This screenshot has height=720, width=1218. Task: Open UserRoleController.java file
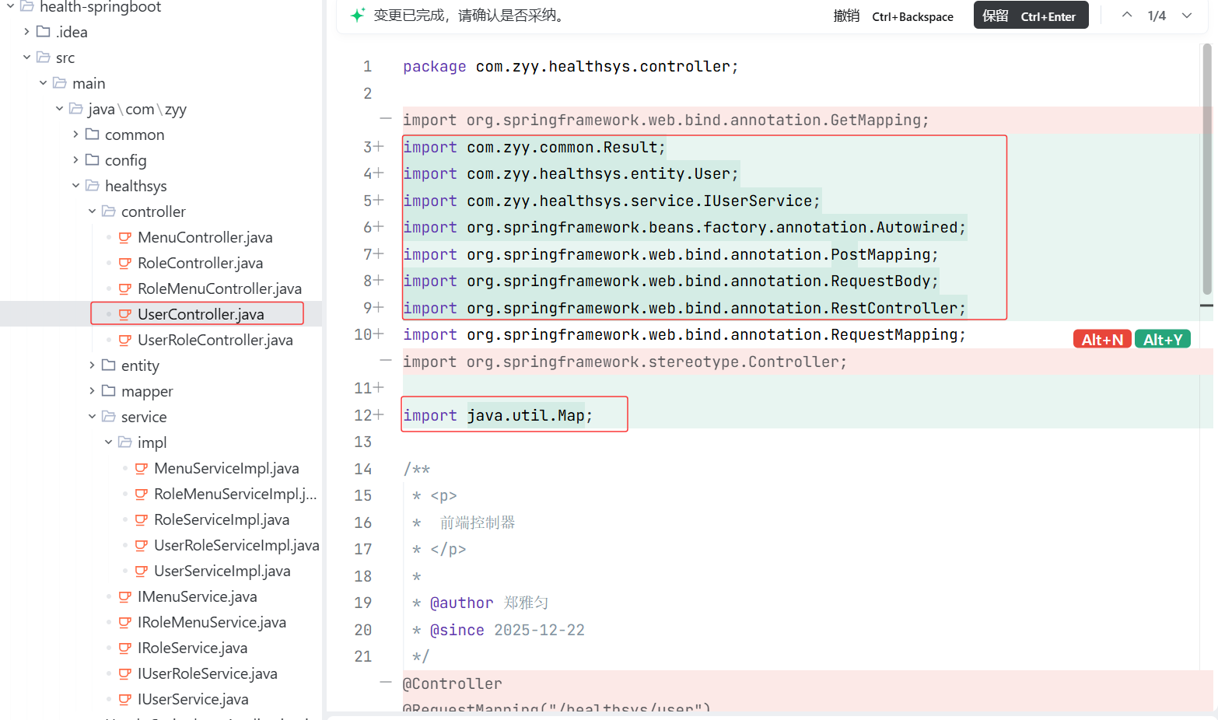tap(215, 340)
